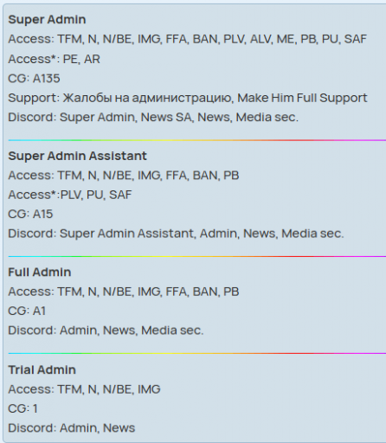This screenshot has height=443, width=386.
Task: Click the Trial Admin heading
Action: tap(42, 369)
